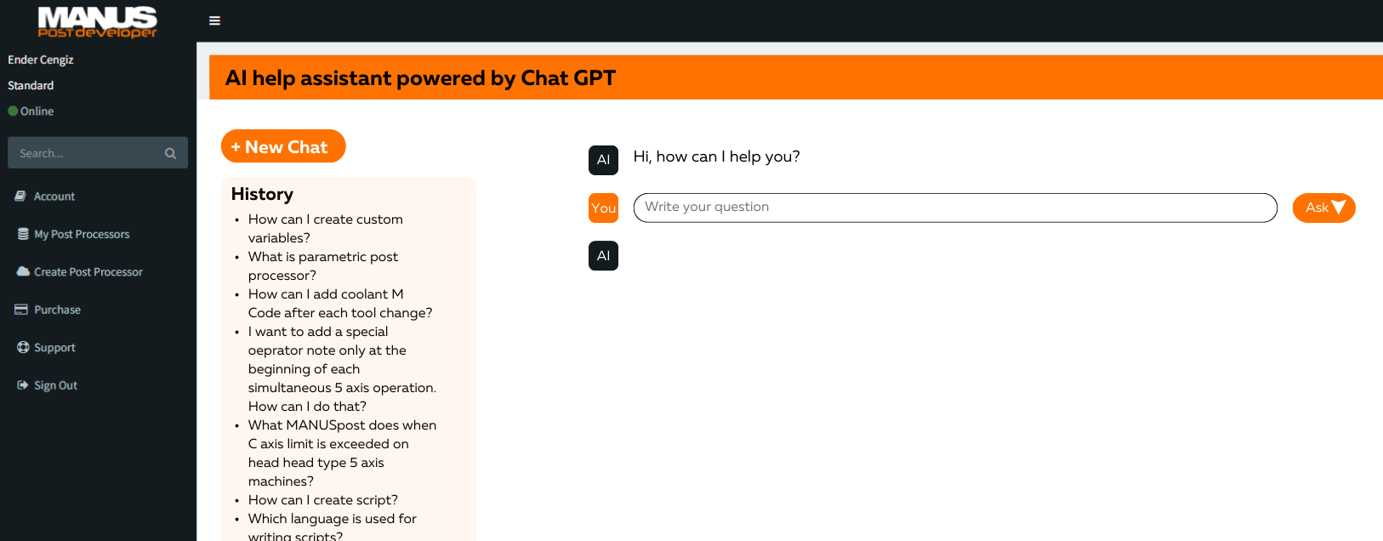Click the Sign Out icon
This screenshot has width=1383, height=541.
[23, 385]
